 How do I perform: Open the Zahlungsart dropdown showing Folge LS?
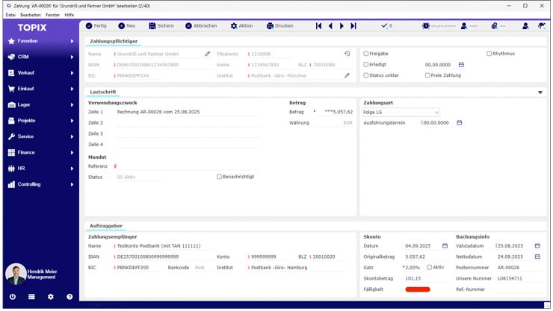coord(401,112)
